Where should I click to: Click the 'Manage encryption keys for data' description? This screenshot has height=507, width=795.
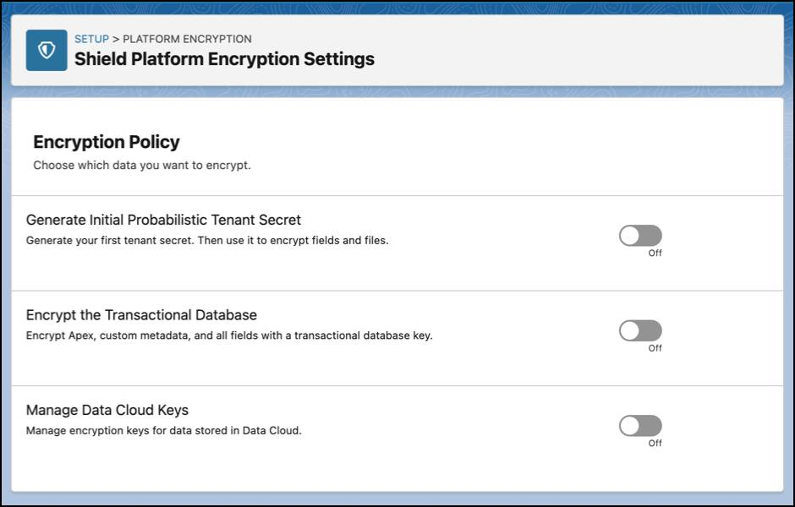tap(164, 430)
